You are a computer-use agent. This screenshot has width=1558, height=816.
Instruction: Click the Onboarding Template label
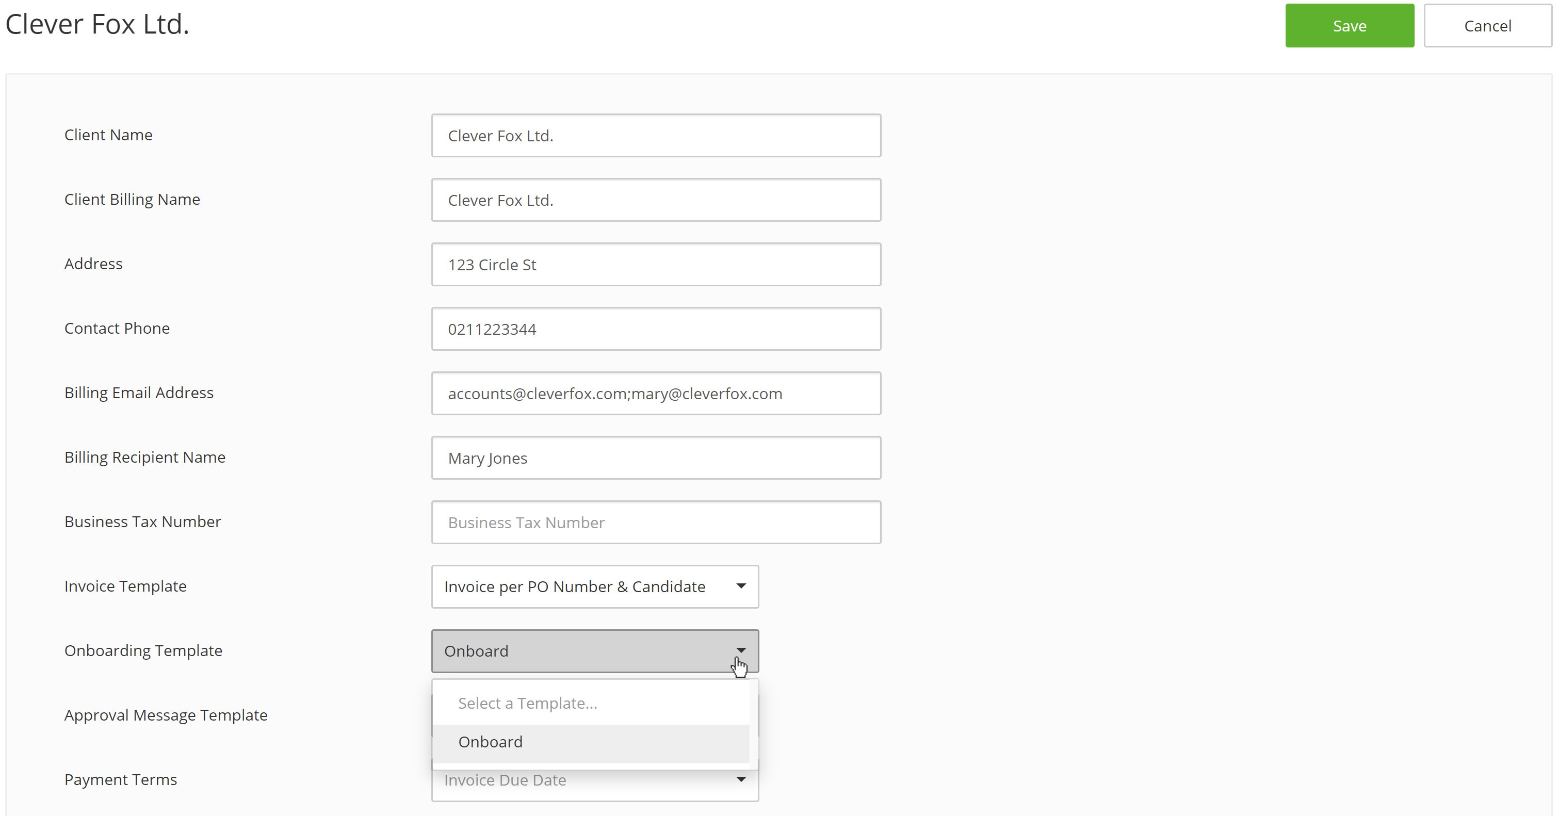click(143, 651)
